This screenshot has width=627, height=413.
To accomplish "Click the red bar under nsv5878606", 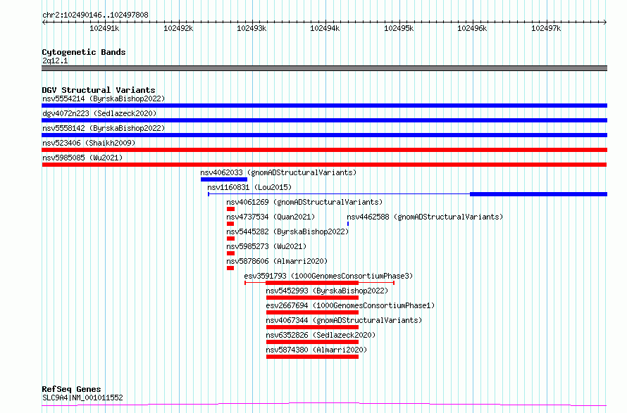I will pos(230,268).
